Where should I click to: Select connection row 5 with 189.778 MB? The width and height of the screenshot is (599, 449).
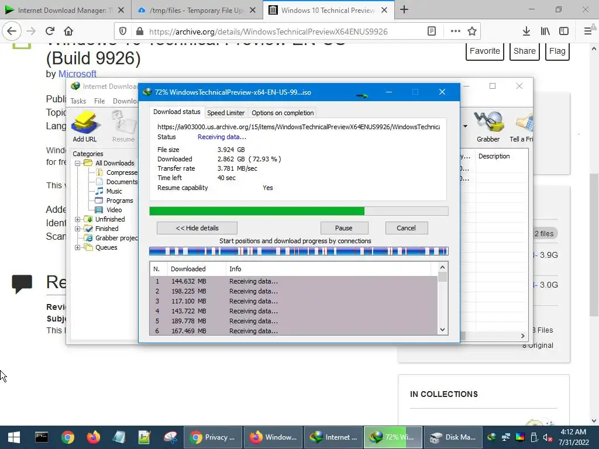click(294, 321)
